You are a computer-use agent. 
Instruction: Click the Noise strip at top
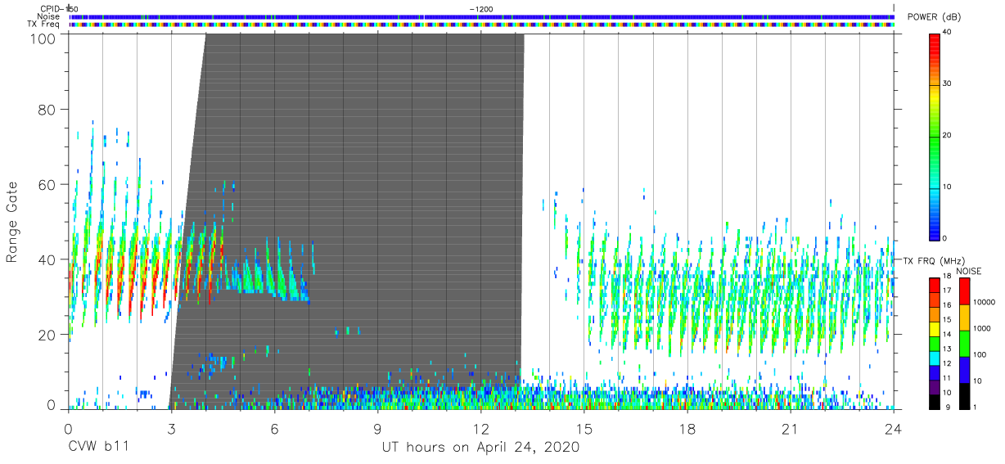(481, 16)
